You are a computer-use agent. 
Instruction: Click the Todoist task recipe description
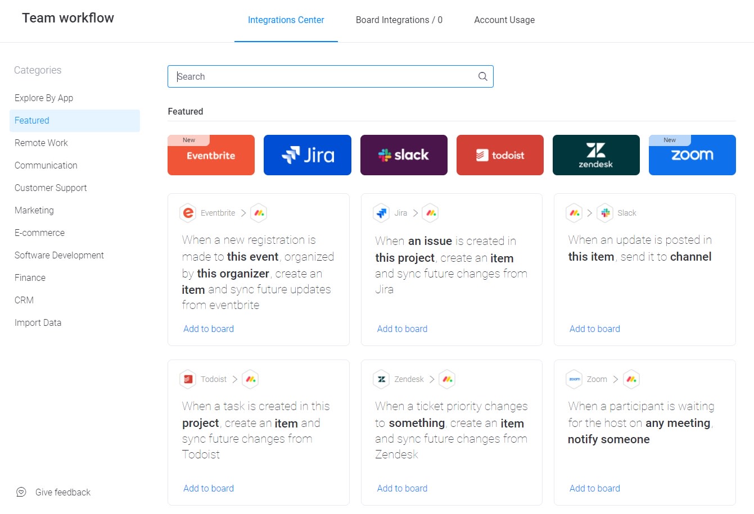[256, 430]
